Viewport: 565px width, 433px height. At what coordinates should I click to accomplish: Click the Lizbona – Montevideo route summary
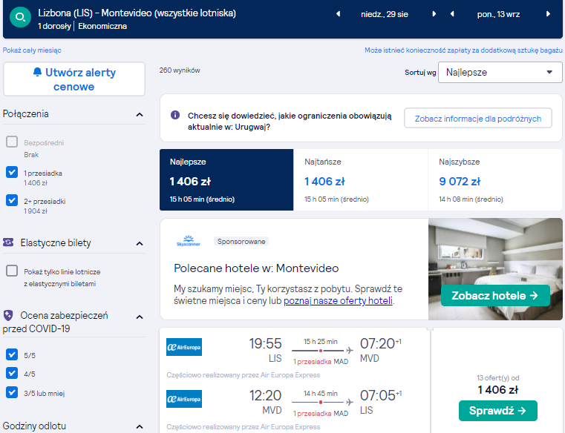137,13
